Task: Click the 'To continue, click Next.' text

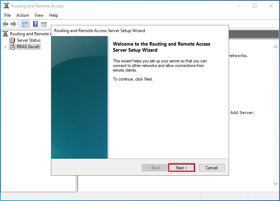Action: (x=133, y=79)
